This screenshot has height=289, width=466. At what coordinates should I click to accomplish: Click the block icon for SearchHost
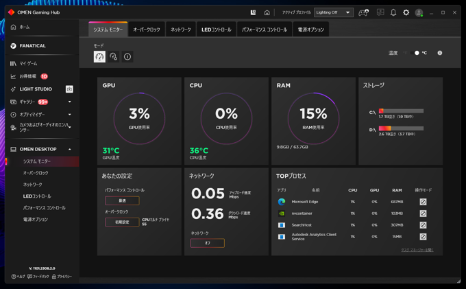point(423,225)
